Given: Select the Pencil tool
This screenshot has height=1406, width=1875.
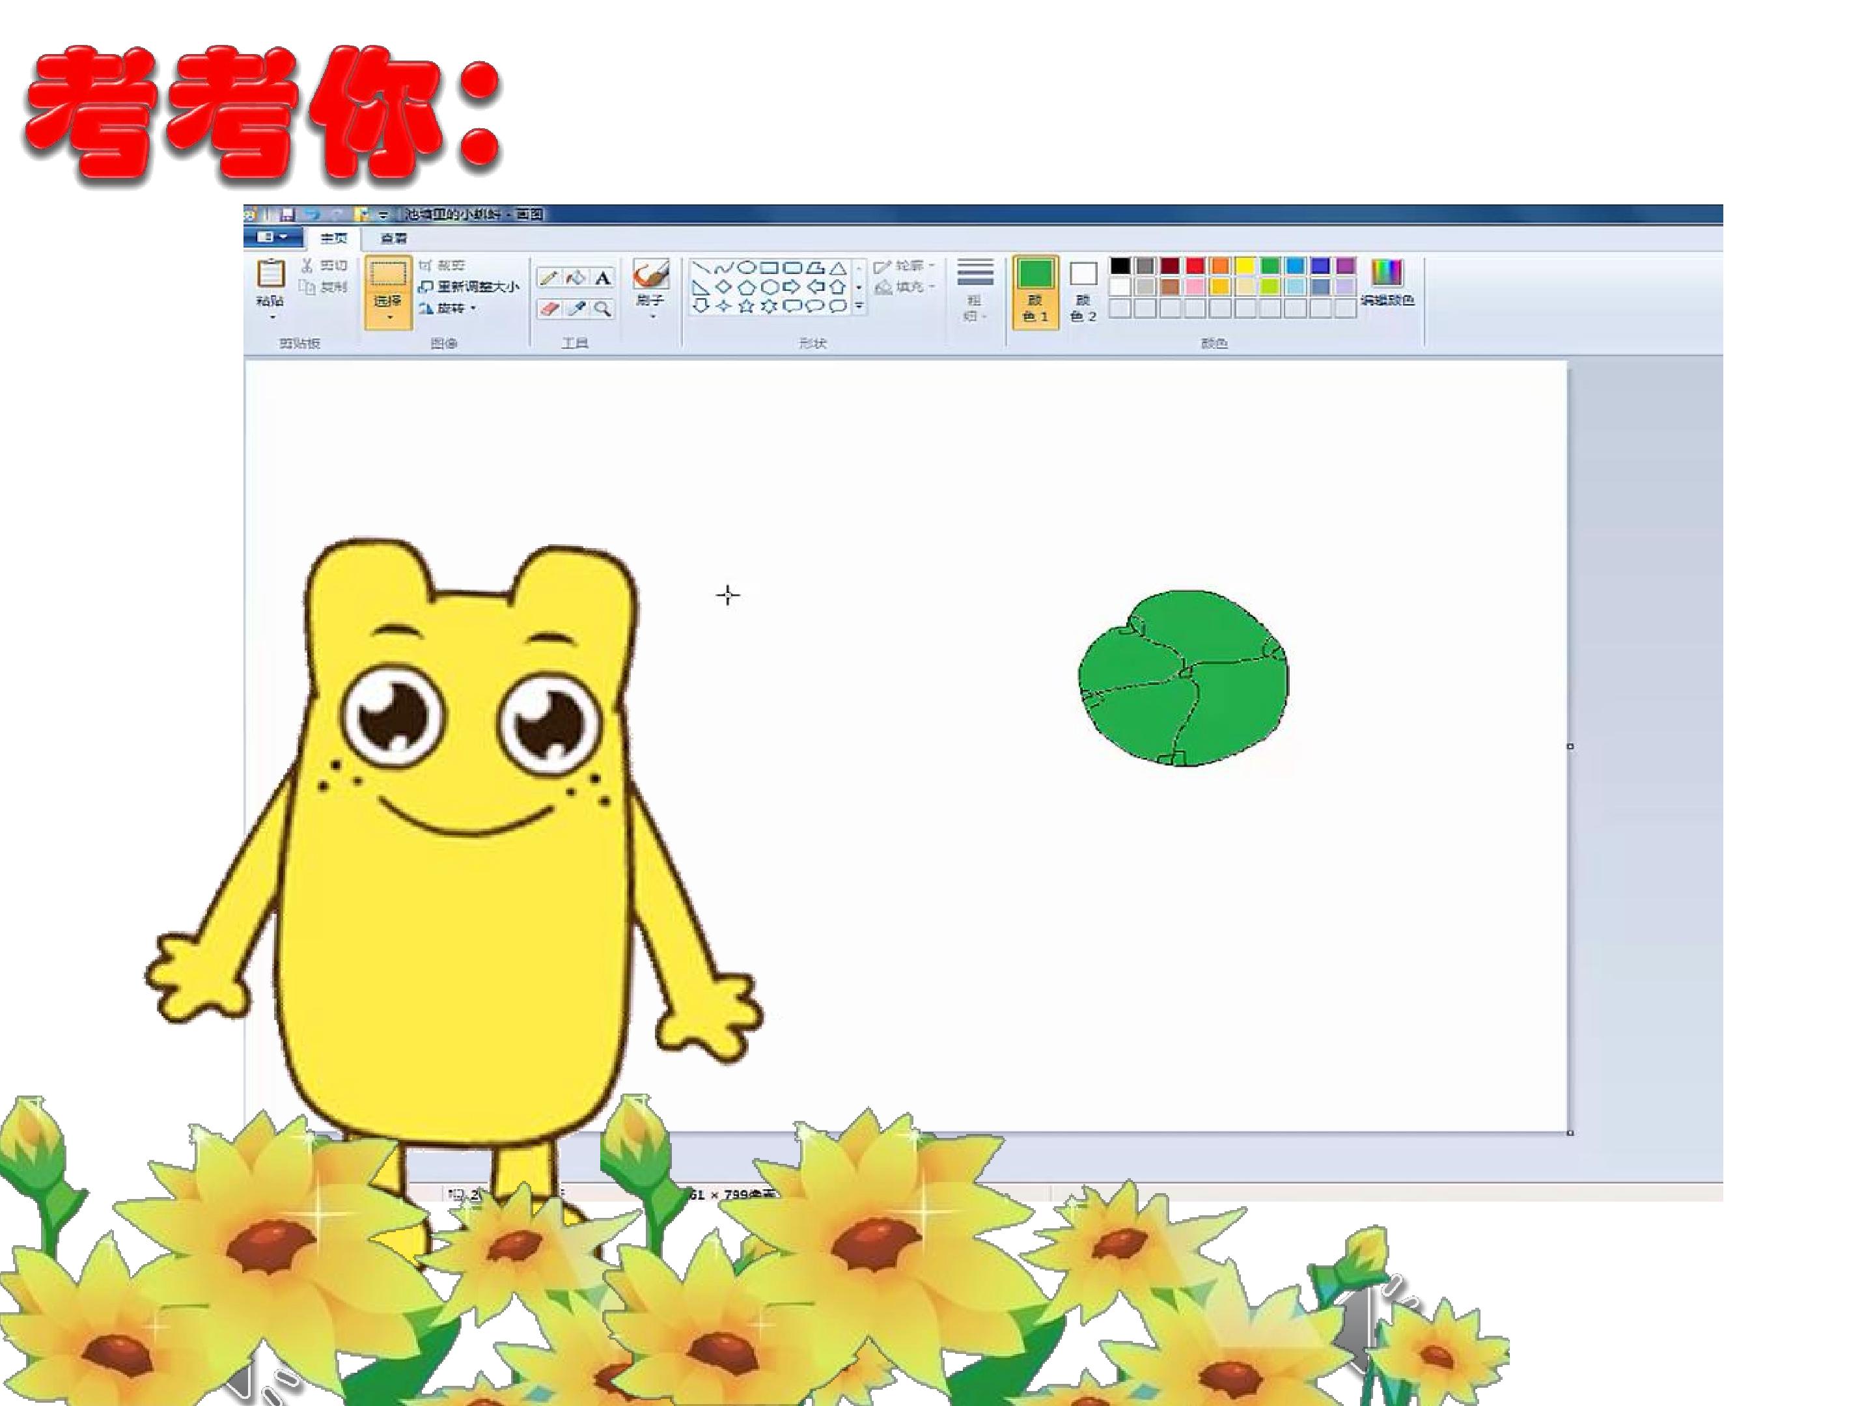Looking at the screenshot, I should coord(549,278).
